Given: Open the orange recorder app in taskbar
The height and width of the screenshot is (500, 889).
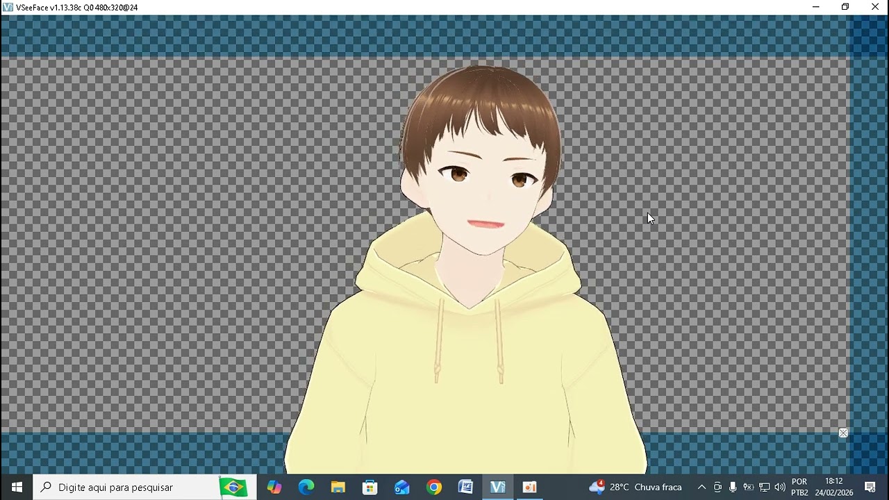Looking at the screenshot, I should [x=530, y=487].
